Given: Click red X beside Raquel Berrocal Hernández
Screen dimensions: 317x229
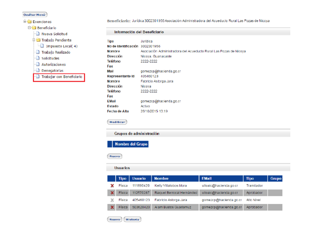Looking at the screenshot, I should coord(112,193).
